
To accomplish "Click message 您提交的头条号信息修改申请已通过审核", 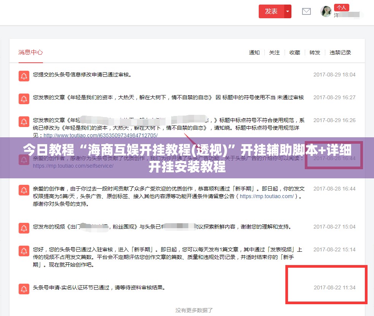I will click(x=82, y=75).
